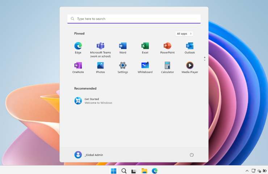The height and width of the screenshot is (174, 268).
Task: Click the Windows Start button in taskbar
Action: pos(113,171)
